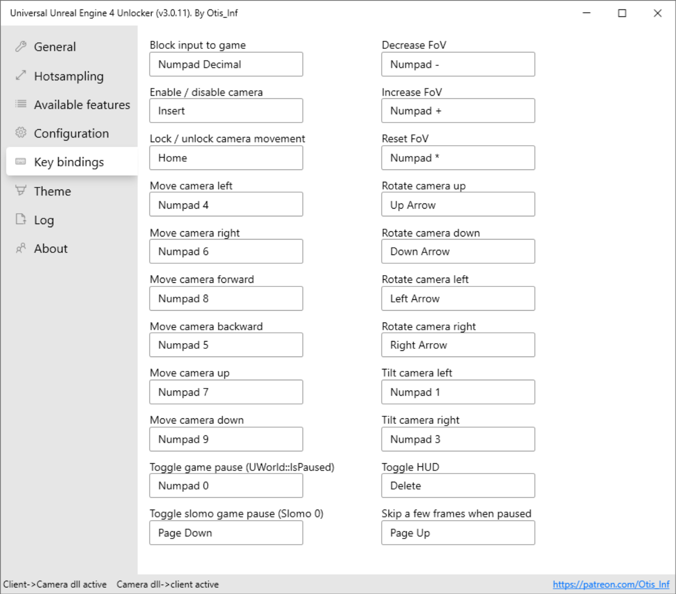This screenshot has height=594, width=676.
Task: Click the Available features list icon
Action: coord(21,104)
